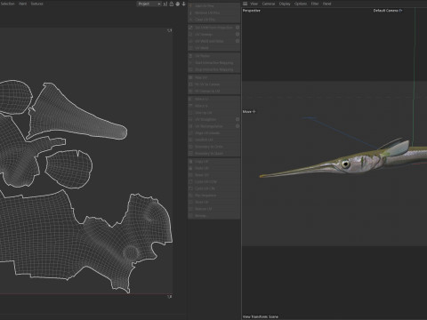Image resolution: width=427 pixels, height=320 pixels.
Task: Click the down-arrow icon in UV toolbar
Action: click(183, 4)
